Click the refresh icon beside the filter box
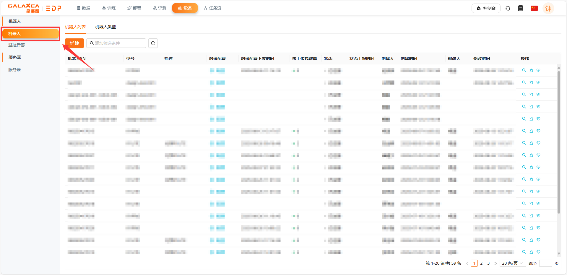Screen dimensions: 567x275 click(x=153, y=43)
